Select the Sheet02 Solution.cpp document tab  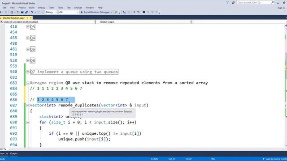tap(13, 18)
